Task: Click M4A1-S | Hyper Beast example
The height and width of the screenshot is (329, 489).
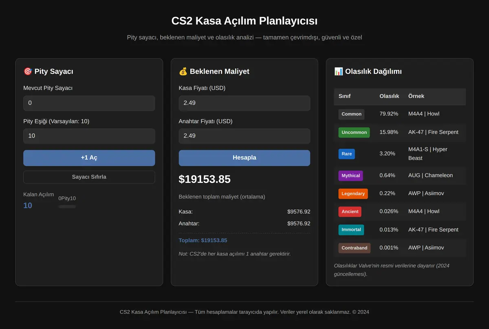Action: (428, 154)
